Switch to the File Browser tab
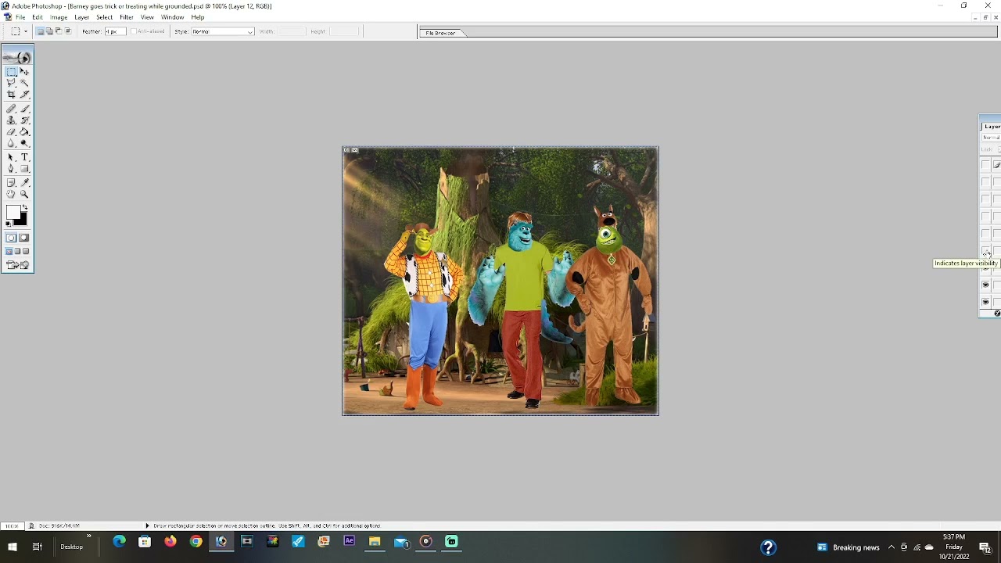 point(442,33)
